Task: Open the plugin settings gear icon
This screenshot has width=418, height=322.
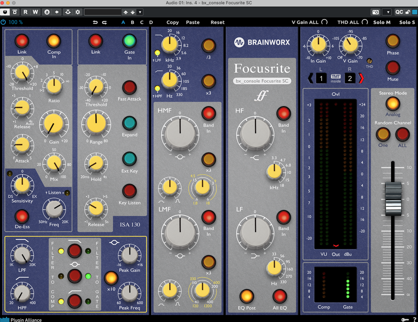Action: pos(78,12)
